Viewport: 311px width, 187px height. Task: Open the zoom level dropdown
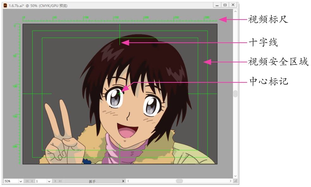tap(21, 181)
